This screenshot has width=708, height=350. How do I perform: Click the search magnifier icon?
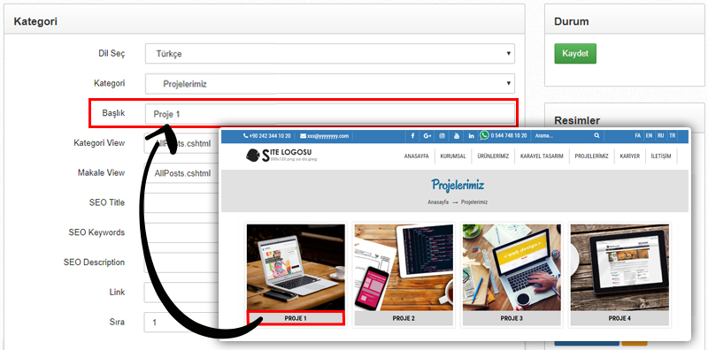pos(596,135)
